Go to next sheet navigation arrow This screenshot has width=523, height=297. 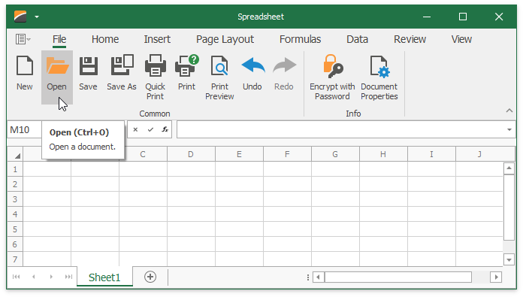51,277
